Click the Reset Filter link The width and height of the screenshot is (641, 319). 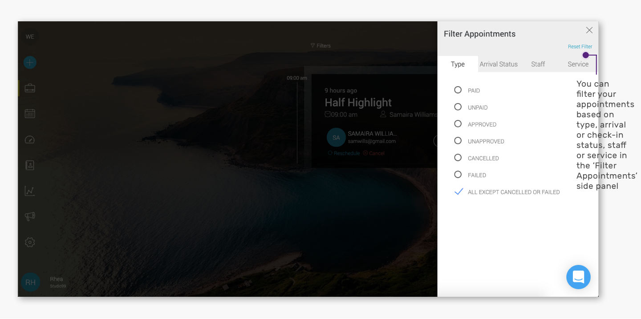tap(580, 47)
